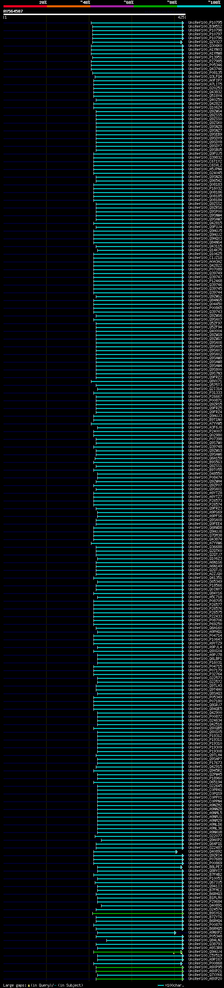Select the UniRef100_Q9SEB9 label
The image size is (224, 988).
205,134
